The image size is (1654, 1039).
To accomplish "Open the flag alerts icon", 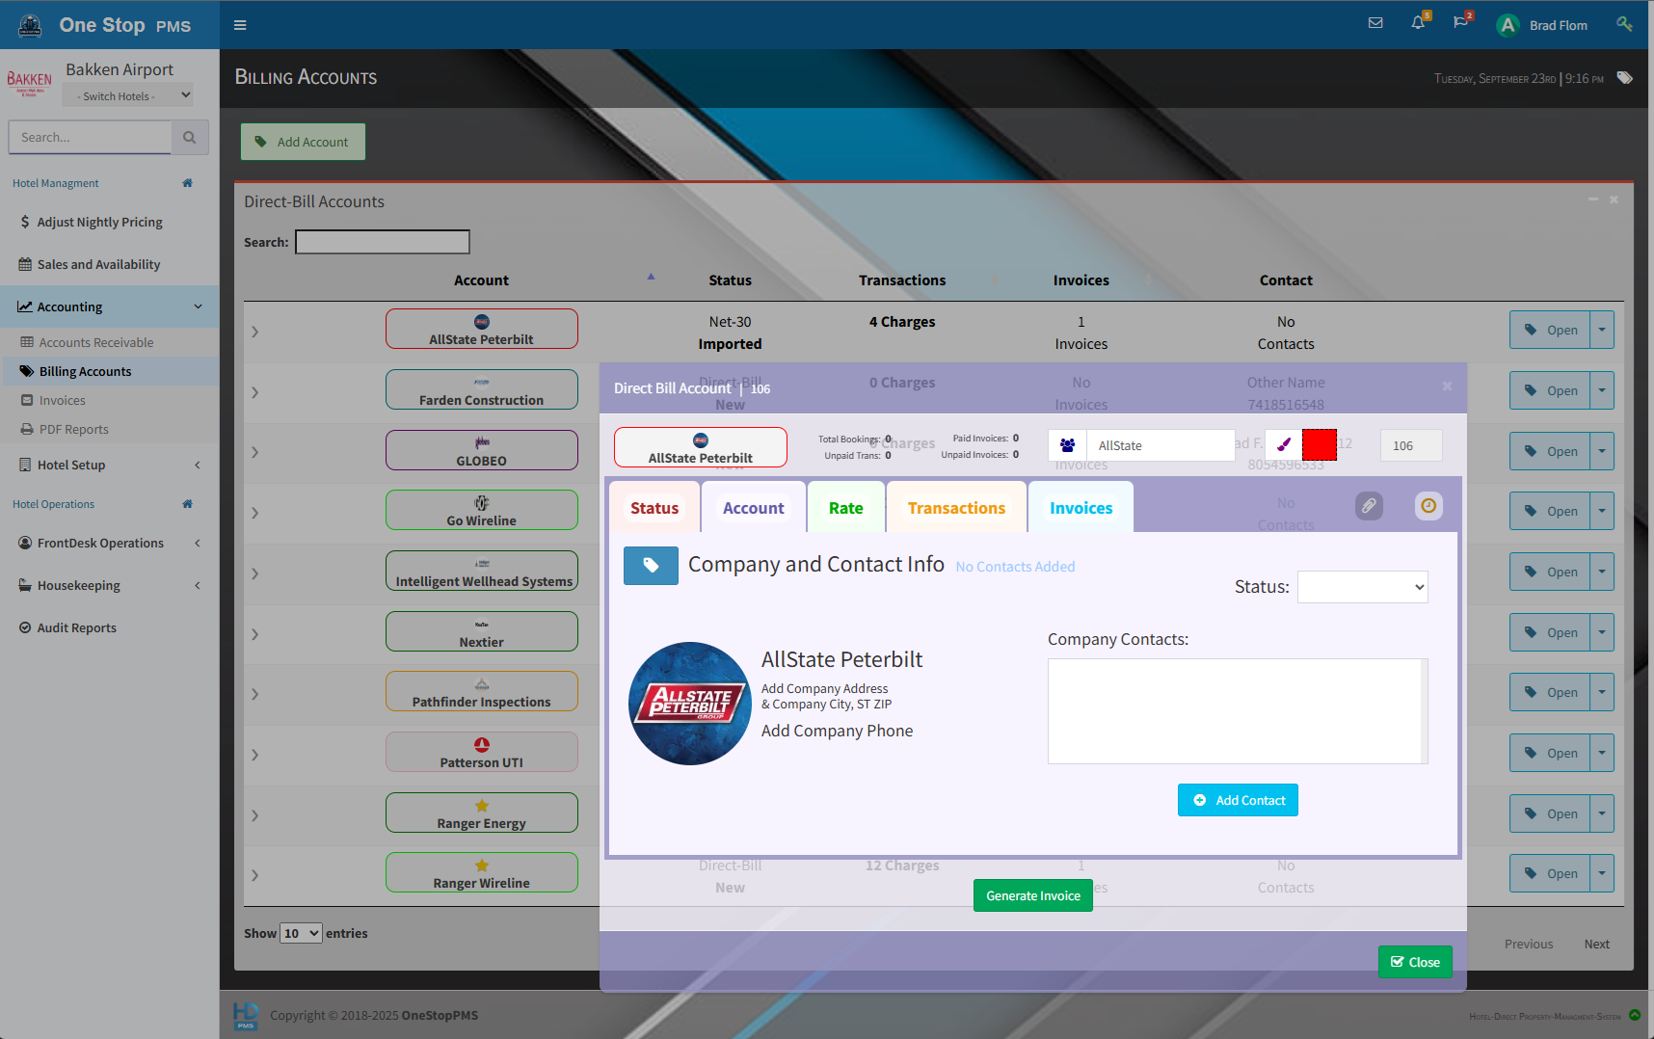I will 1460,23.
